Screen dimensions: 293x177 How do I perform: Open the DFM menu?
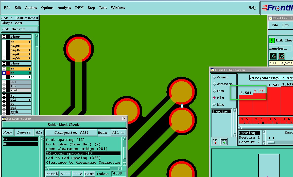point(79,8)
